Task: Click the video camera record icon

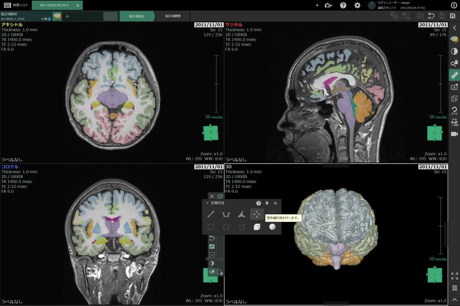Action: click(454, 134)
